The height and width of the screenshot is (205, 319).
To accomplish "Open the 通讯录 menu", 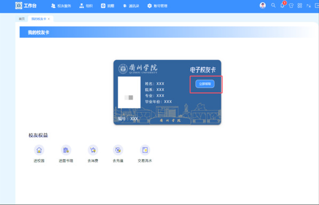I will (x=131, y=6).
